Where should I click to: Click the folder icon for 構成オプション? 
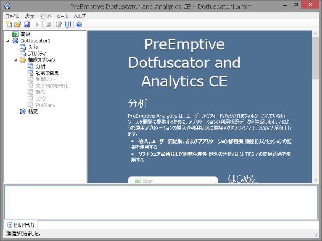[23, 60]
